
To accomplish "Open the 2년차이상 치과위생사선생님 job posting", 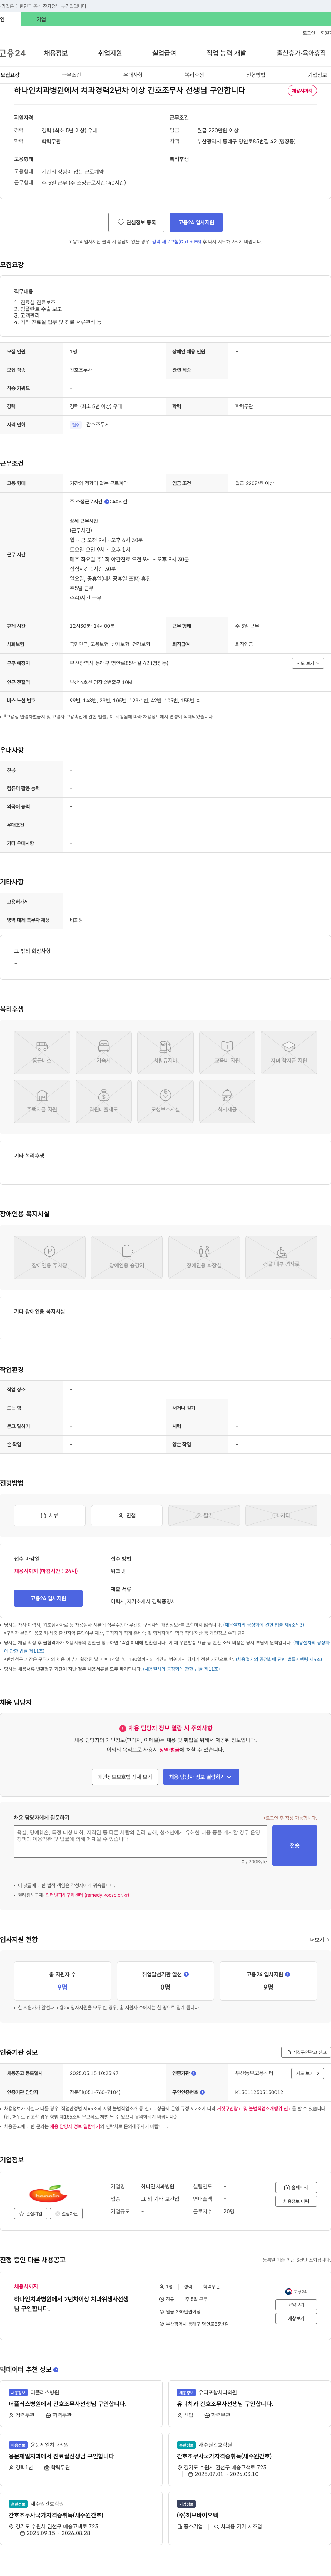I will coord(71,2304).
